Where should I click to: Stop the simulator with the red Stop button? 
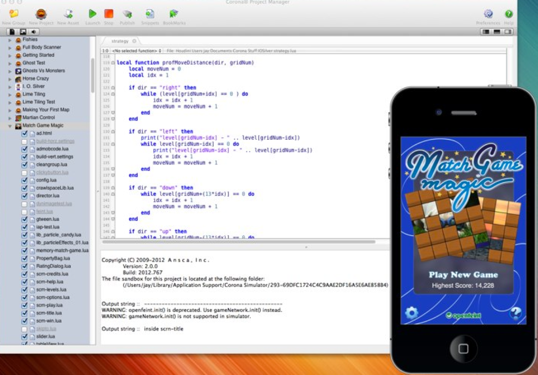[109, 14]
